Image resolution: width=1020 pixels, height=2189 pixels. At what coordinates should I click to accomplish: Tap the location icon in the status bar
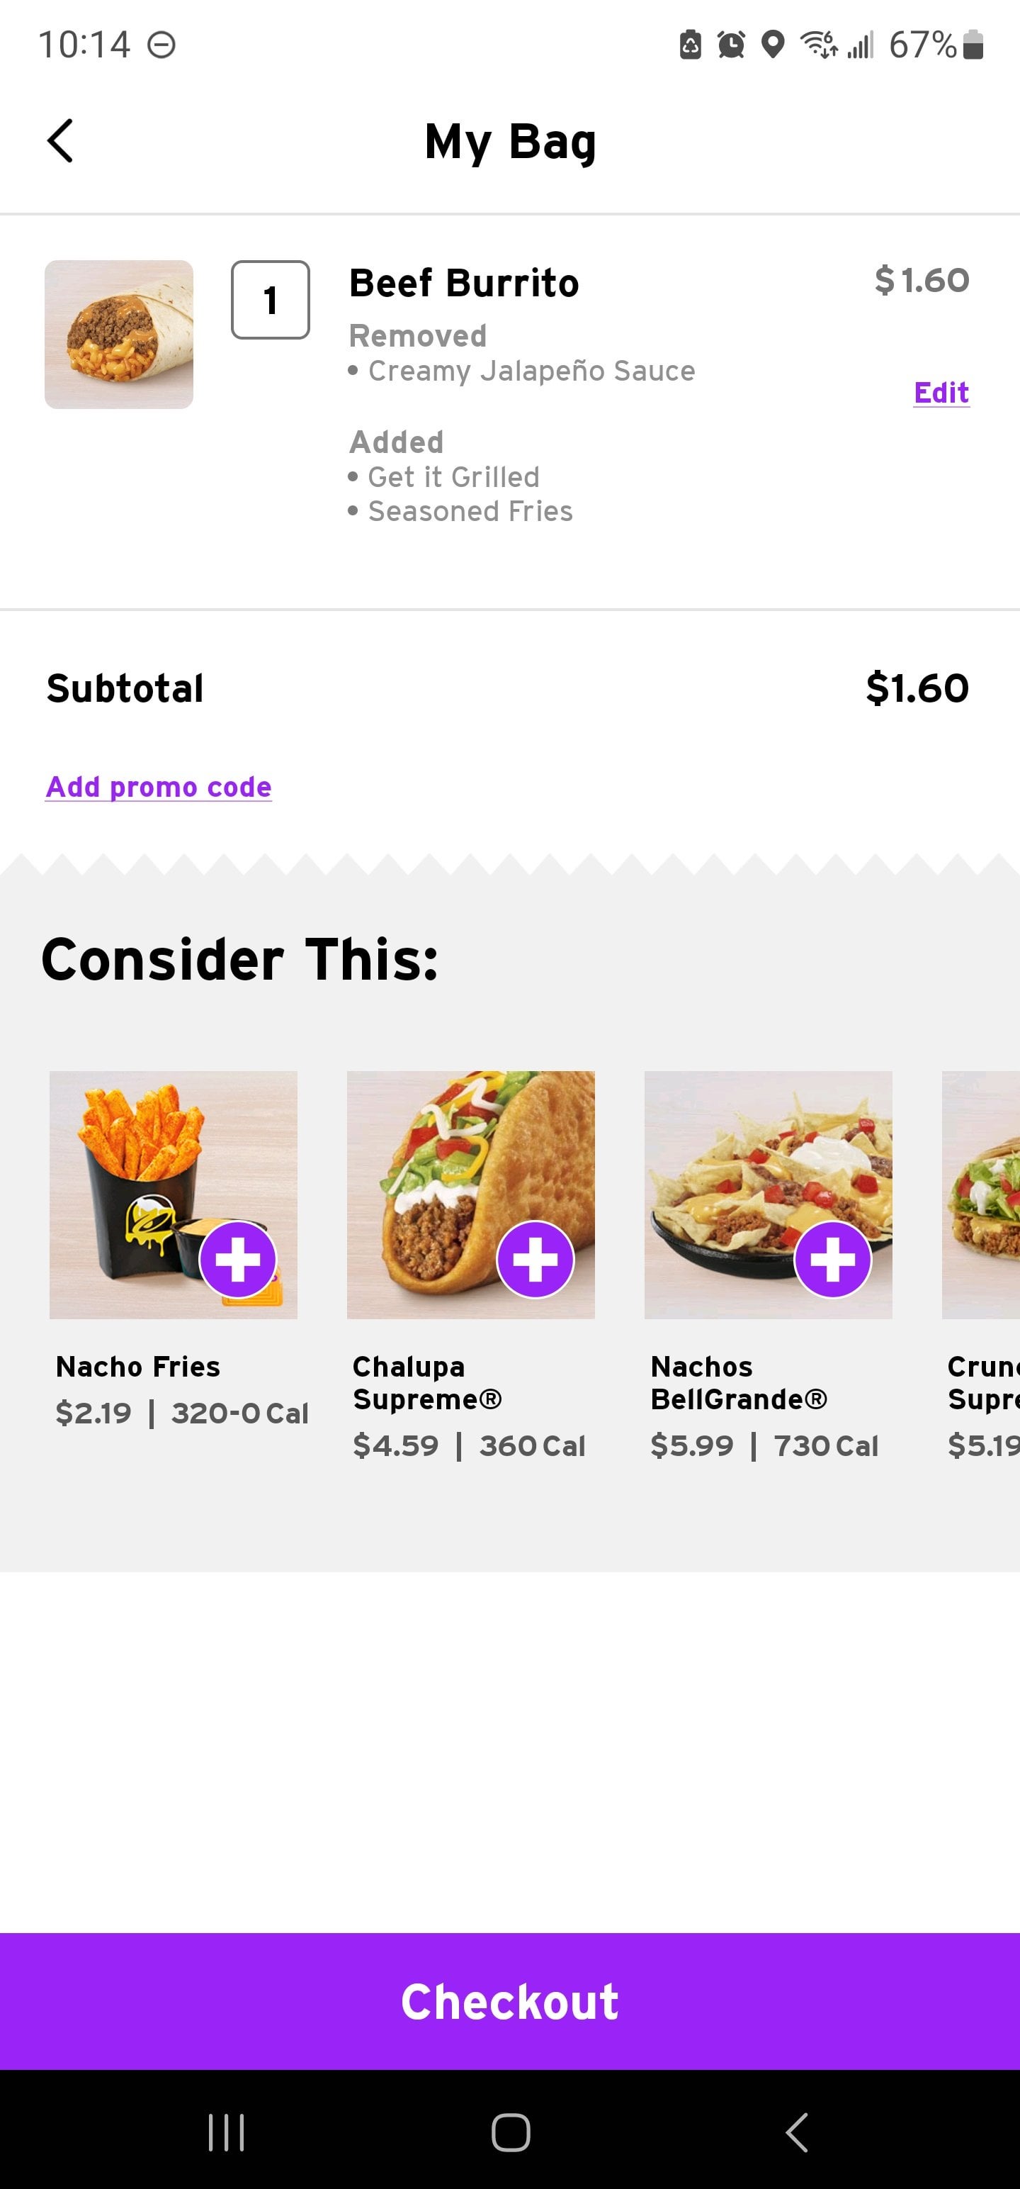tap(772, 44)
